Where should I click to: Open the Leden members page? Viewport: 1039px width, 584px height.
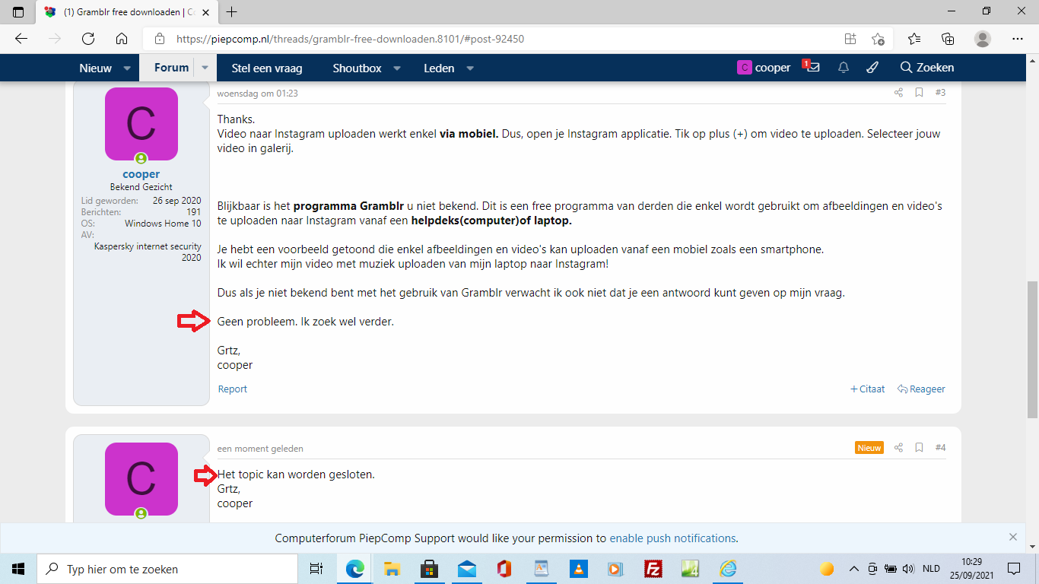[x=439, y=68]
